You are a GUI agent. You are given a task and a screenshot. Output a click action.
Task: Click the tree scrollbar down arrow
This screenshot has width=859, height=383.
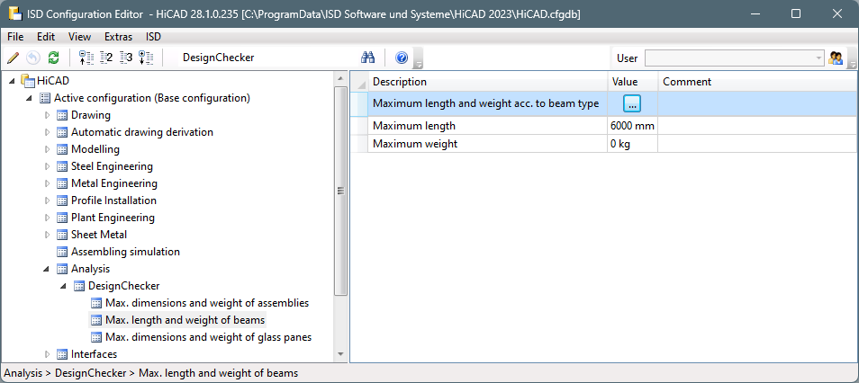340,354
